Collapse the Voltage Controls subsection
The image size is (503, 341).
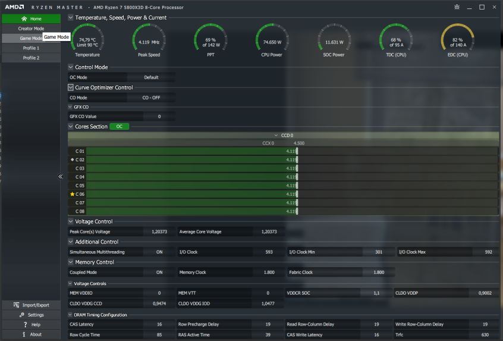70,283
